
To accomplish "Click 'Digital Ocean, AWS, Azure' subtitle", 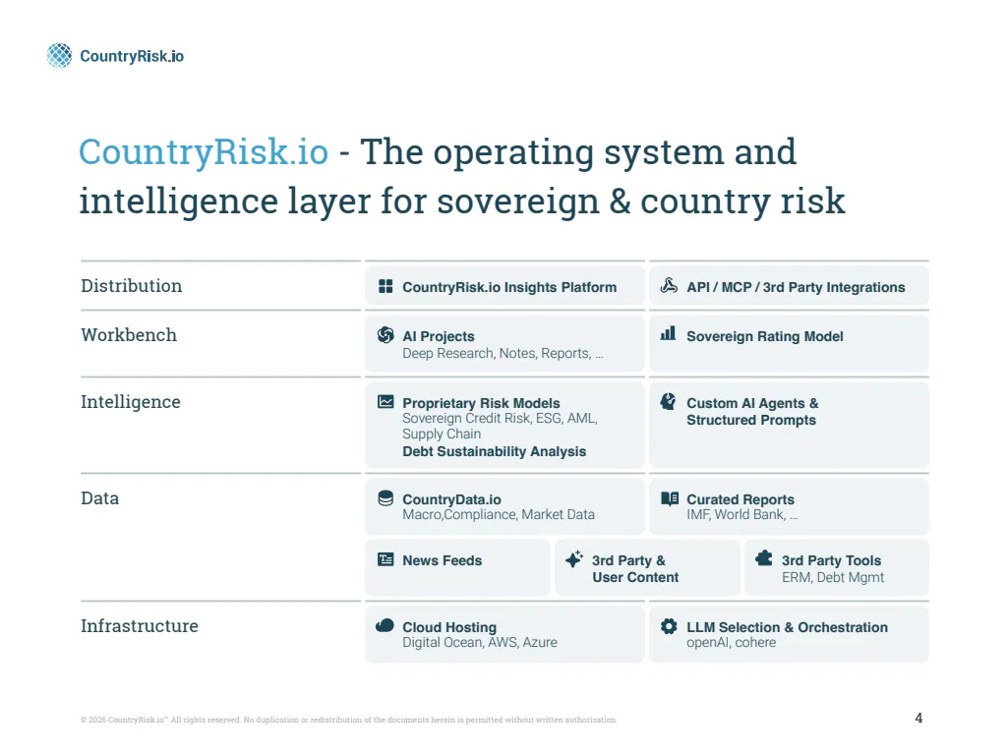I will tap(480, 643).
